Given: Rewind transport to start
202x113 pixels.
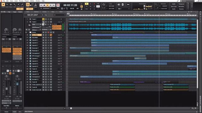Looking at the screenshot, I should click(x=41, y=5).
